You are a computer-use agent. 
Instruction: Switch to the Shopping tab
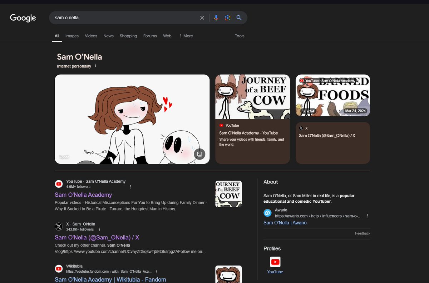[x=128, y=36]
